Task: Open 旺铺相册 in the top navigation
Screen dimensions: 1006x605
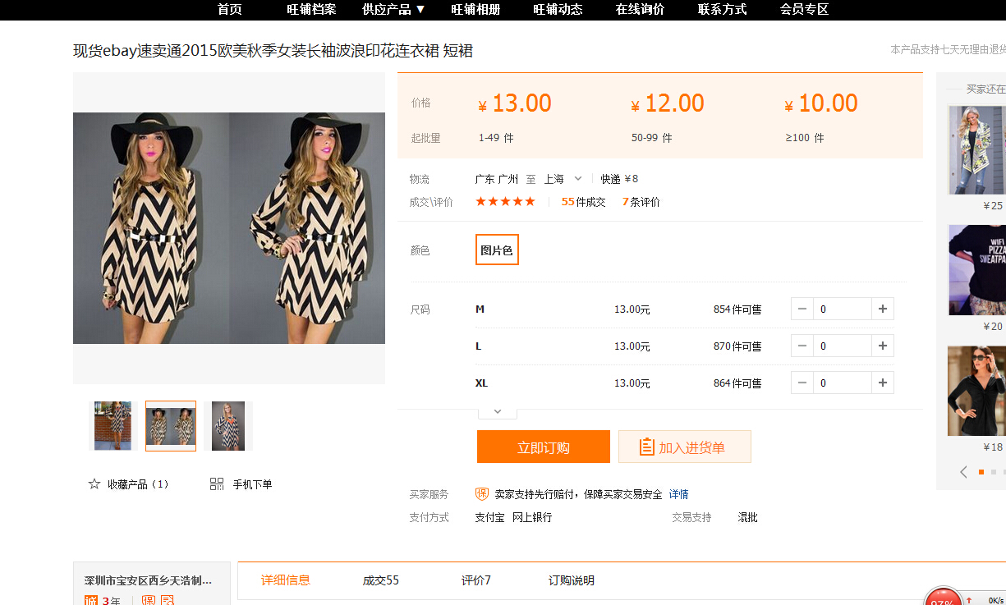Action: pyautogui.click(x=475, y=10)
